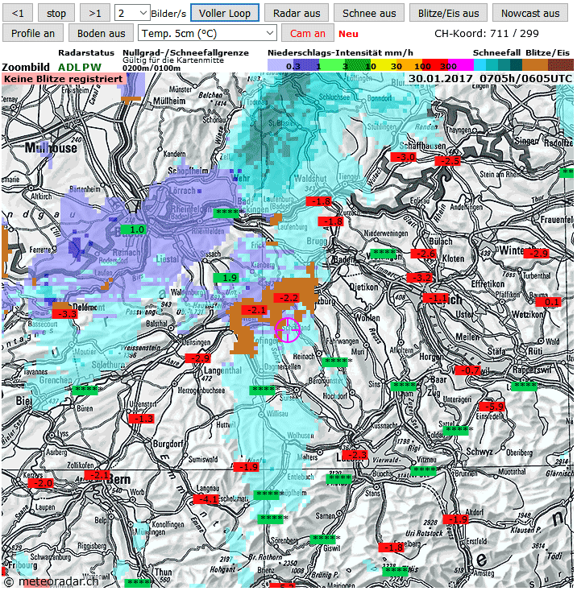Click the -3.2 station value near Kloten
This screenshot has width=577, height=591.
419,278
